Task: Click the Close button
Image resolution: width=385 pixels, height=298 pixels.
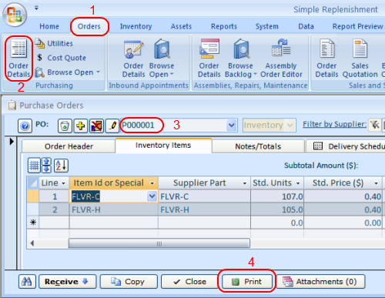Action: click(x=189, y=282)
